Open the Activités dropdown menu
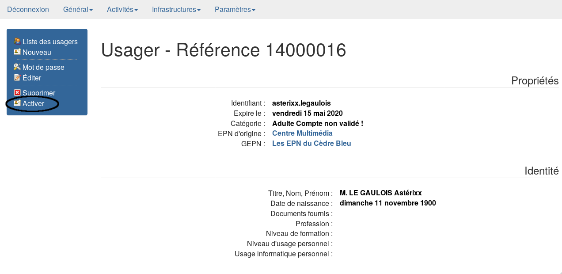562x274 pixels. (122, 9)
